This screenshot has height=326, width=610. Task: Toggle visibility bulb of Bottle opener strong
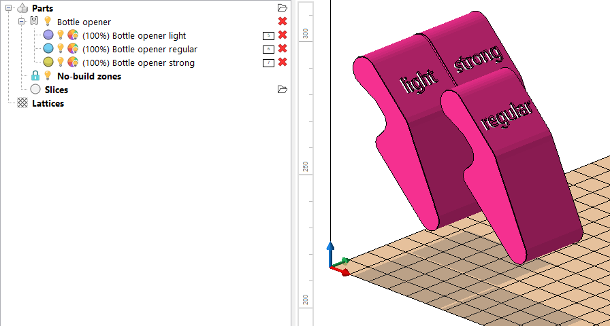(x=61, y=62)
